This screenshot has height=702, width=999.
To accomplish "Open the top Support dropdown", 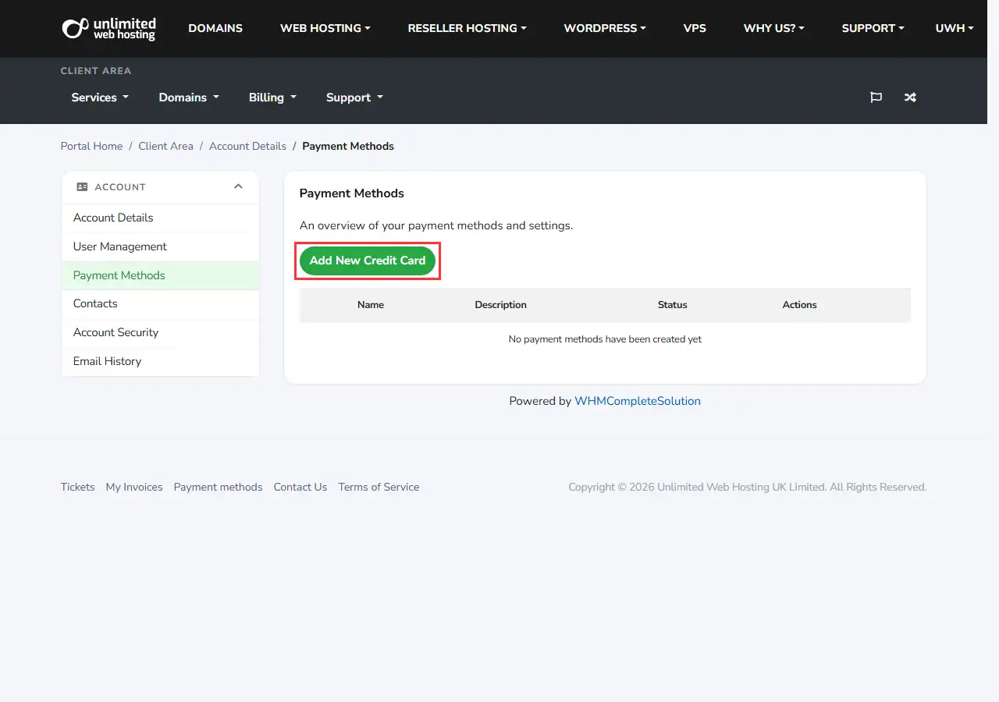I will [x=873, y=28].
